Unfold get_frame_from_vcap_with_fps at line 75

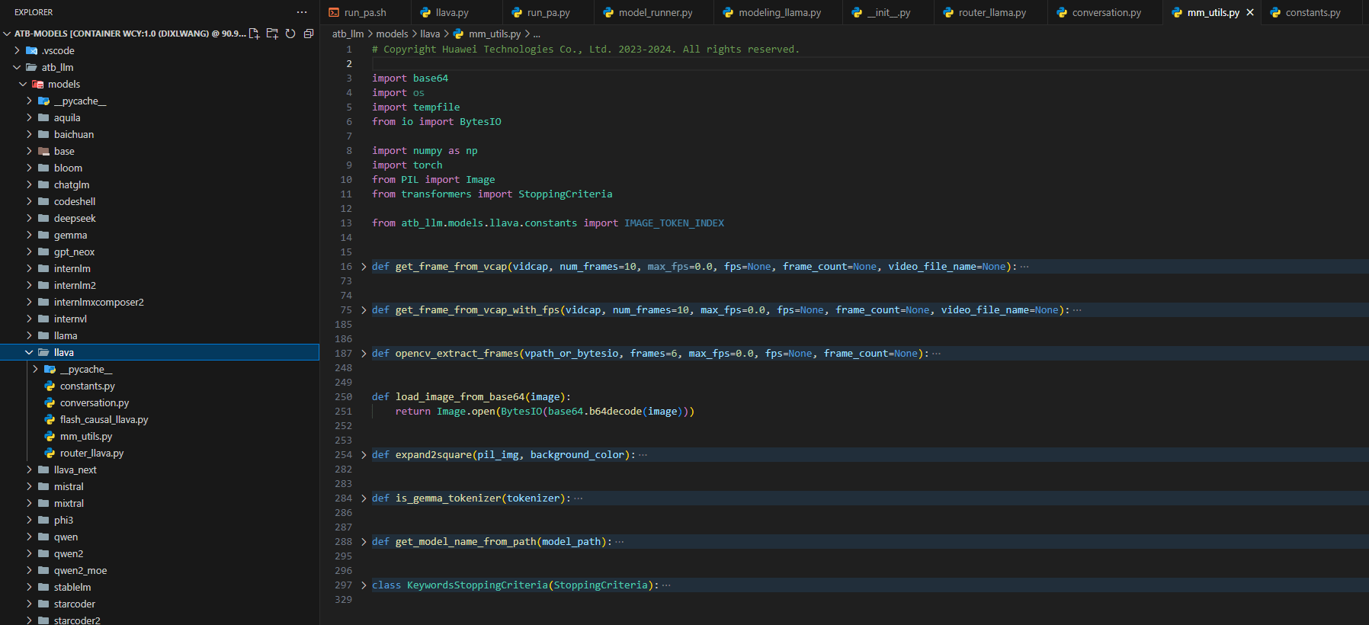(x=364, y=310)
